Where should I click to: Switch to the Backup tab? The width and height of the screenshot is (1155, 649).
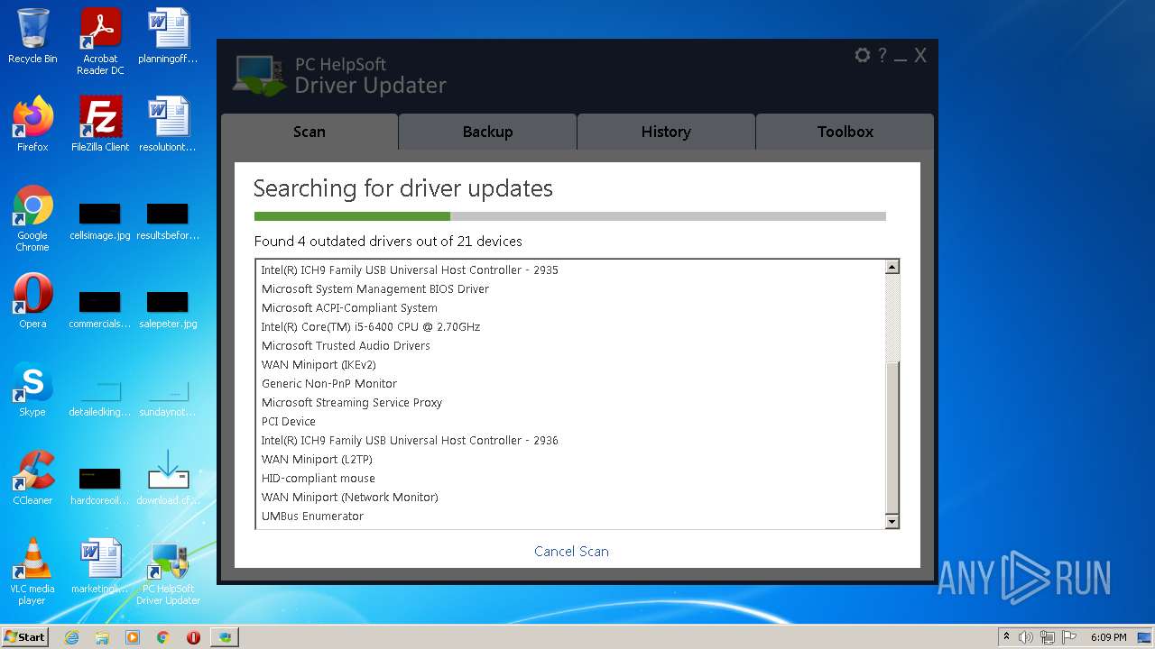(487, 132)
